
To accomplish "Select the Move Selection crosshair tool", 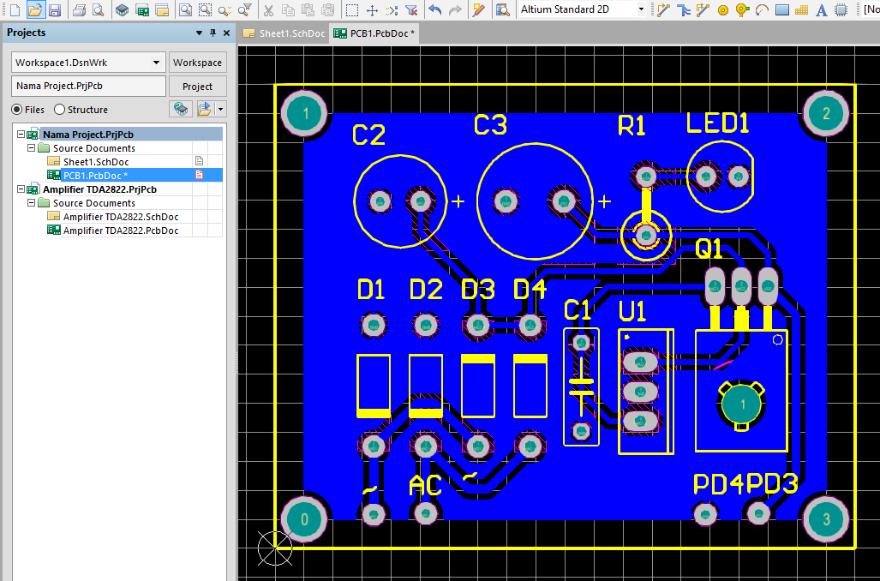I will point(372,10).
